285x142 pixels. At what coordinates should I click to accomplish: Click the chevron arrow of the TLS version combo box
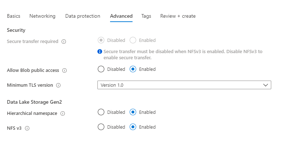pyautogui.click(x=265, y=85)
